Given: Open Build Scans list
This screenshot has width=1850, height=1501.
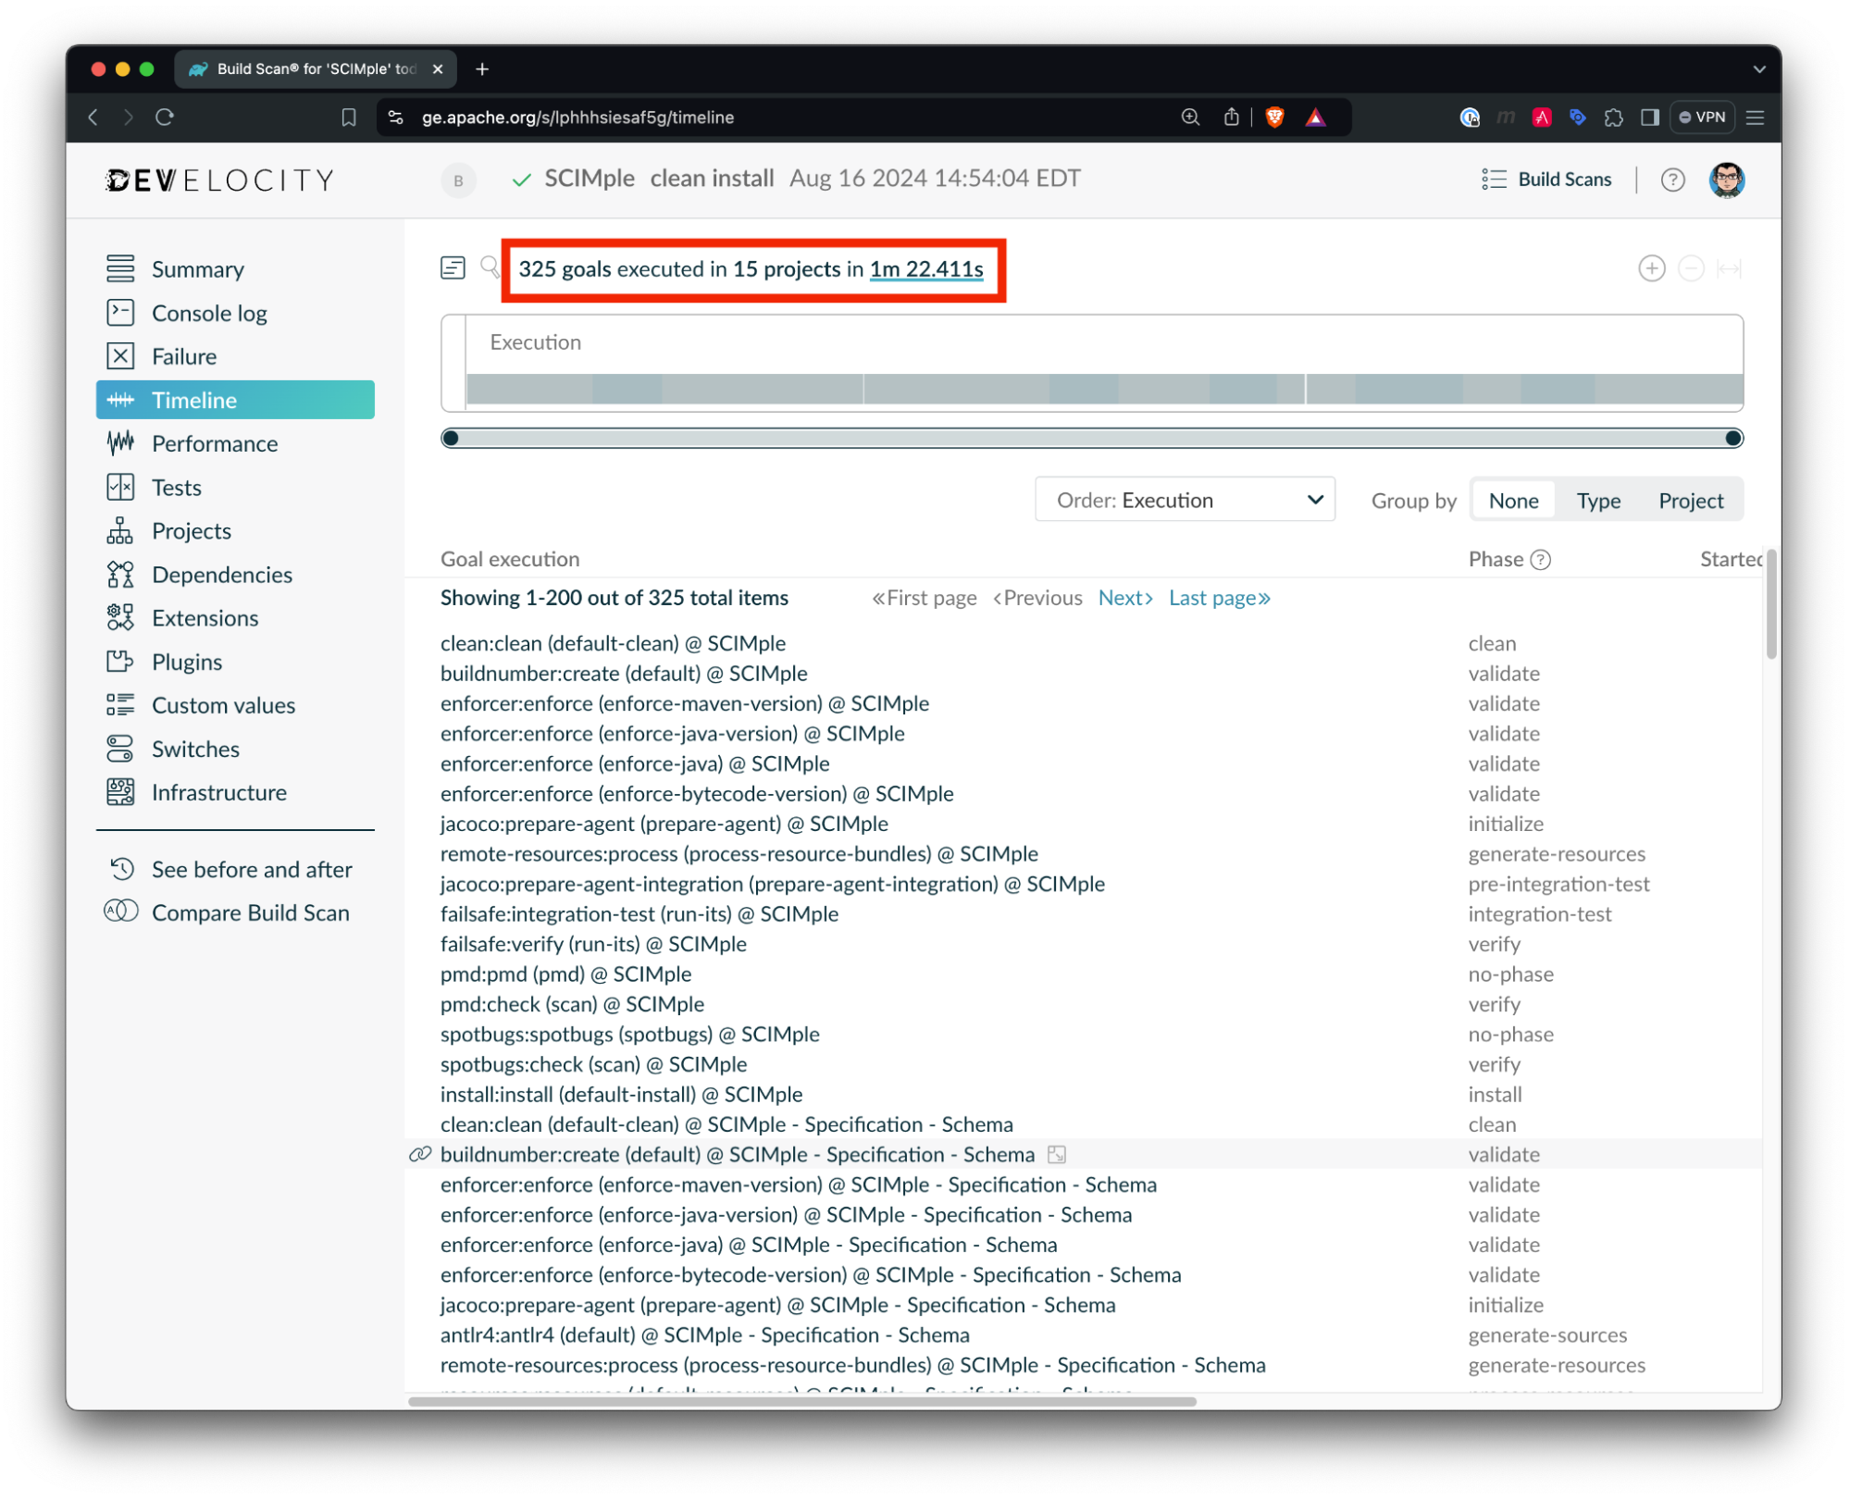Looking at the screenshot, I should point(1546,179).
